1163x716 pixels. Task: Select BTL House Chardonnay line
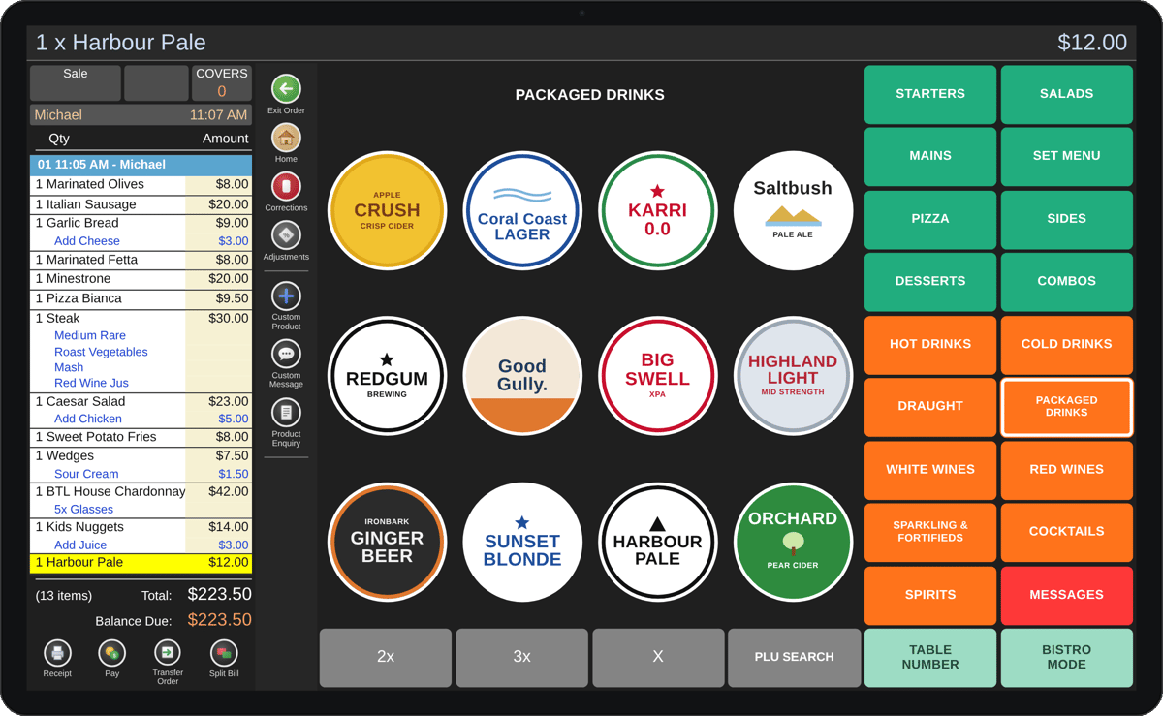tap(141, 491)
